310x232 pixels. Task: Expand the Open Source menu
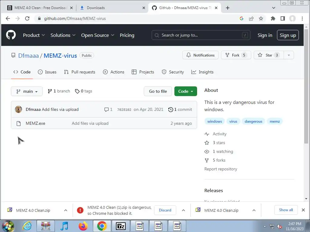coord(98,35)
